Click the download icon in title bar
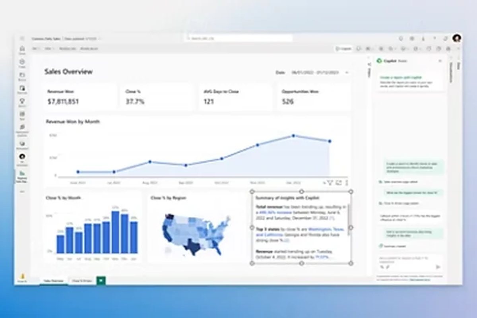Screen dimensions: 477x318 coord(423,38)
